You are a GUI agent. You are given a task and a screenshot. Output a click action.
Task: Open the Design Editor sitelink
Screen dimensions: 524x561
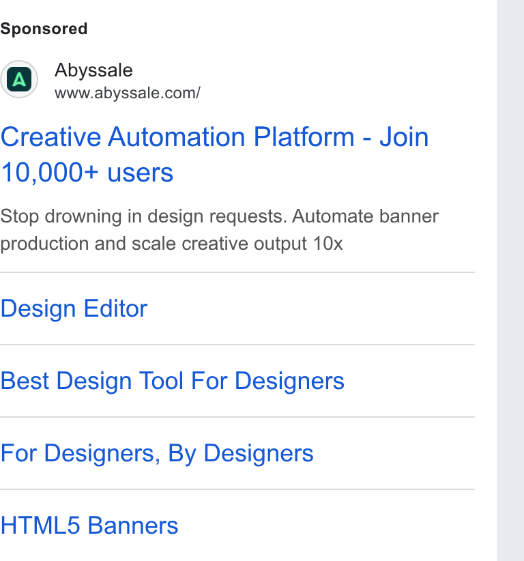tap(74, 308)
